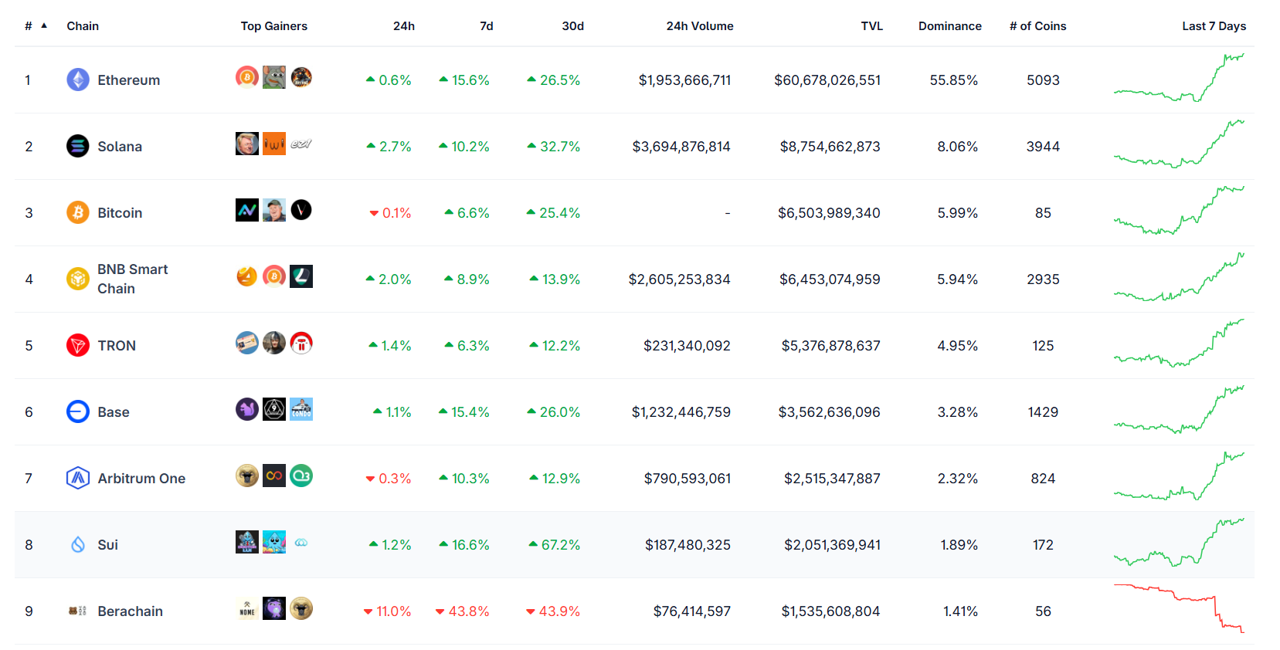The width and height of the screenshot is (1280, 650).
Task: Click the Ethereum chain logo icon
Action: 78,80
